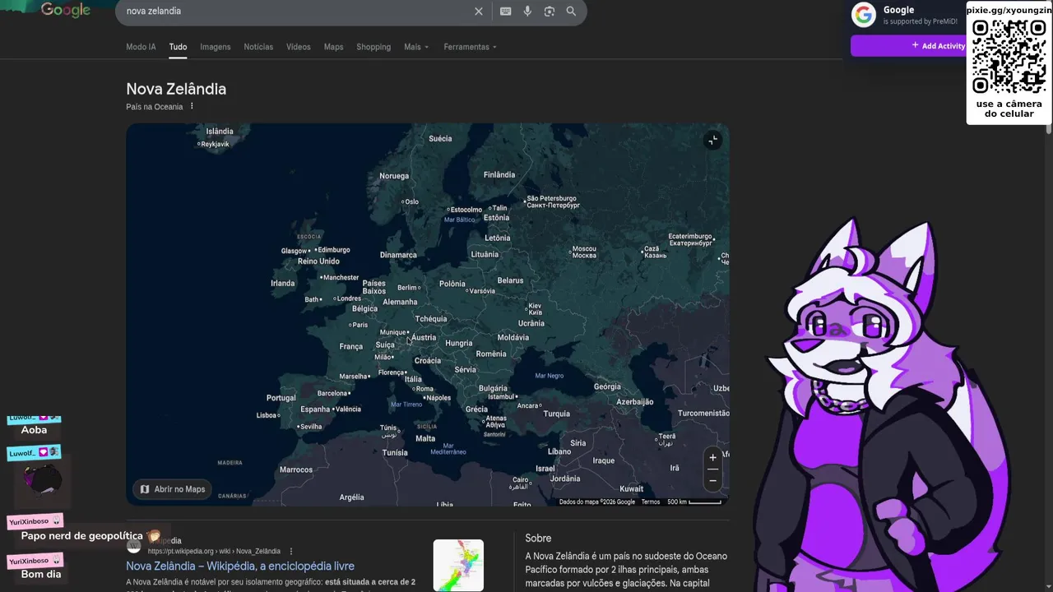
Task: Expand the map to fullscreen
Action: [712, 141]
